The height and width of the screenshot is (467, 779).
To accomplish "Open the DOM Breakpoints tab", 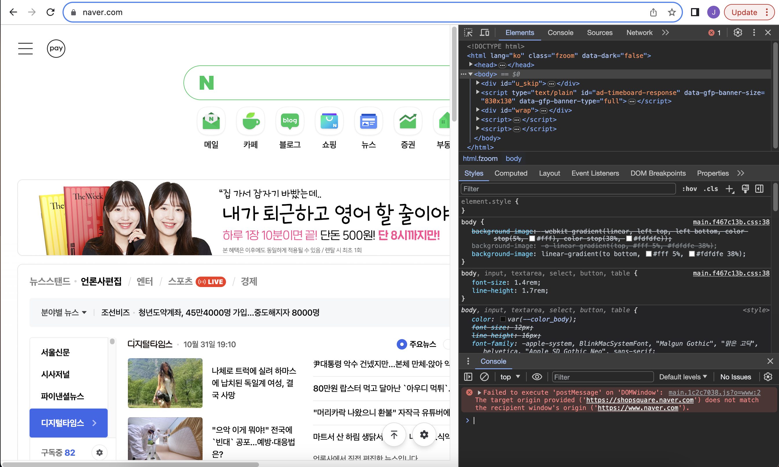I will coord(658,173).
